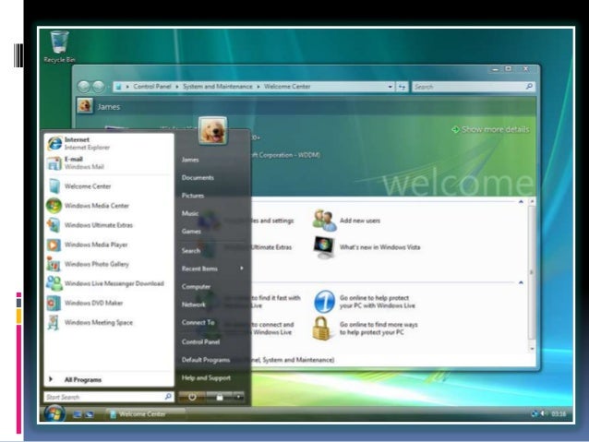Click What's new in Windows Vista icon
589x442 pixels.
coord(324,247)
